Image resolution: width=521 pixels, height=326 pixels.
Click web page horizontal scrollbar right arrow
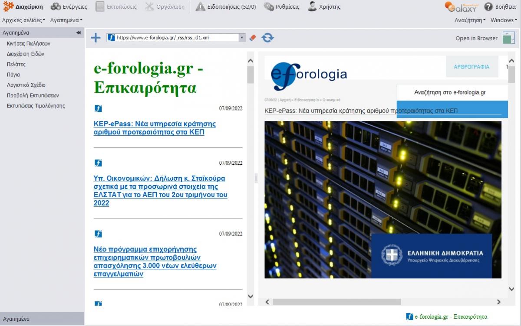click(x=498, y=302)
